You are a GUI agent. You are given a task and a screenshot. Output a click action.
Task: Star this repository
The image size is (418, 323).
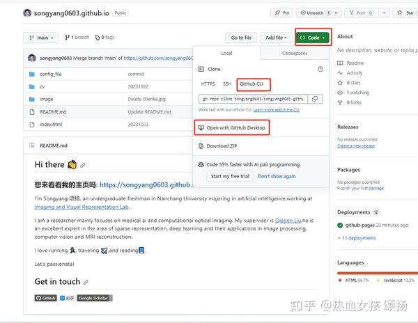pyautogui.click(x=405, y=13)
